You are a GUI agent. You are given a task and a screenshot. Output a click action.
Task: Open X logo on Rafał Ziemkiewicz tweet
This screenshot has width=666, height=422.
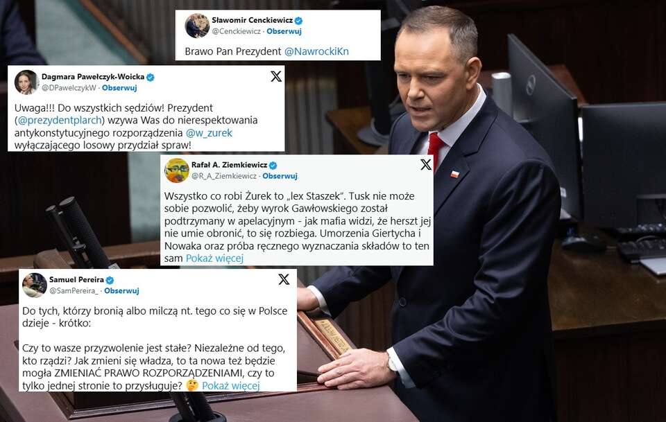click(425, 164)
